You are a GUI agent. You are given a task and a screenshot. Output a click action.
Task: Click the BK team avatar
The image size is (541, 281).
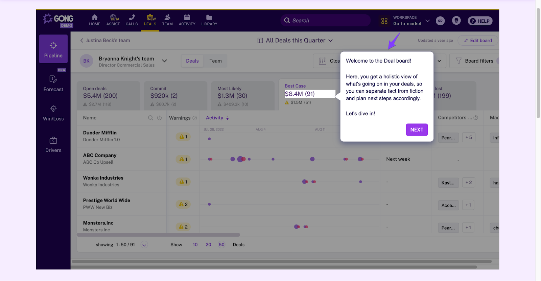[x=87, y=61]
